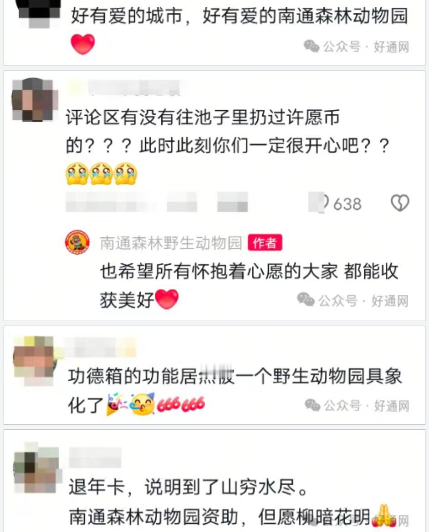This screenshot has width=429, height=532.
Task: Tap the WeChat icon in first comment card
Action: [x=312, y=46]
